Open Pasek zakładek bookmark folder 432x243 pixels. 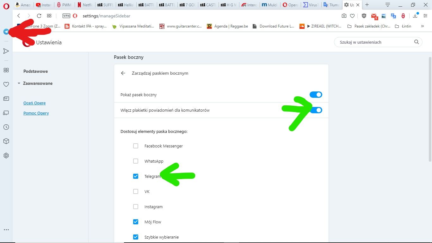369,26
